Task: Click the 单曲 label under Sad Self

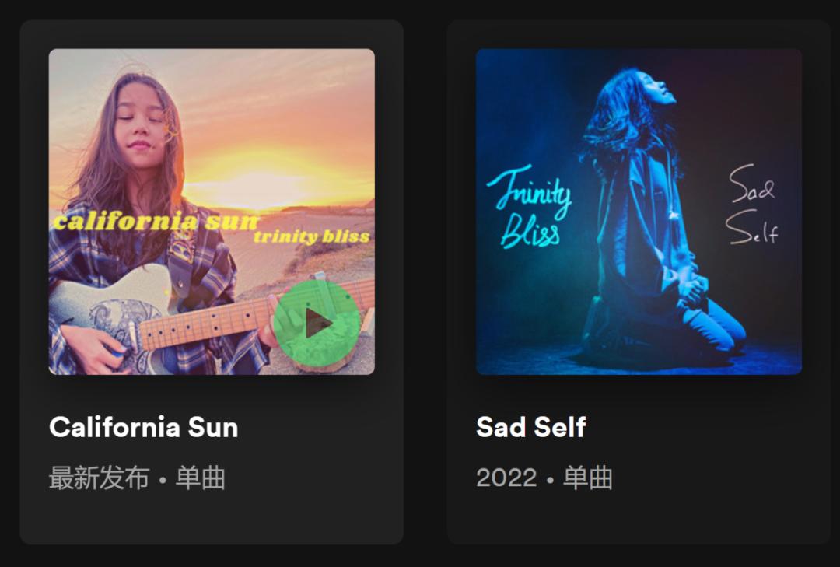Action: click(x=588, y=478)
